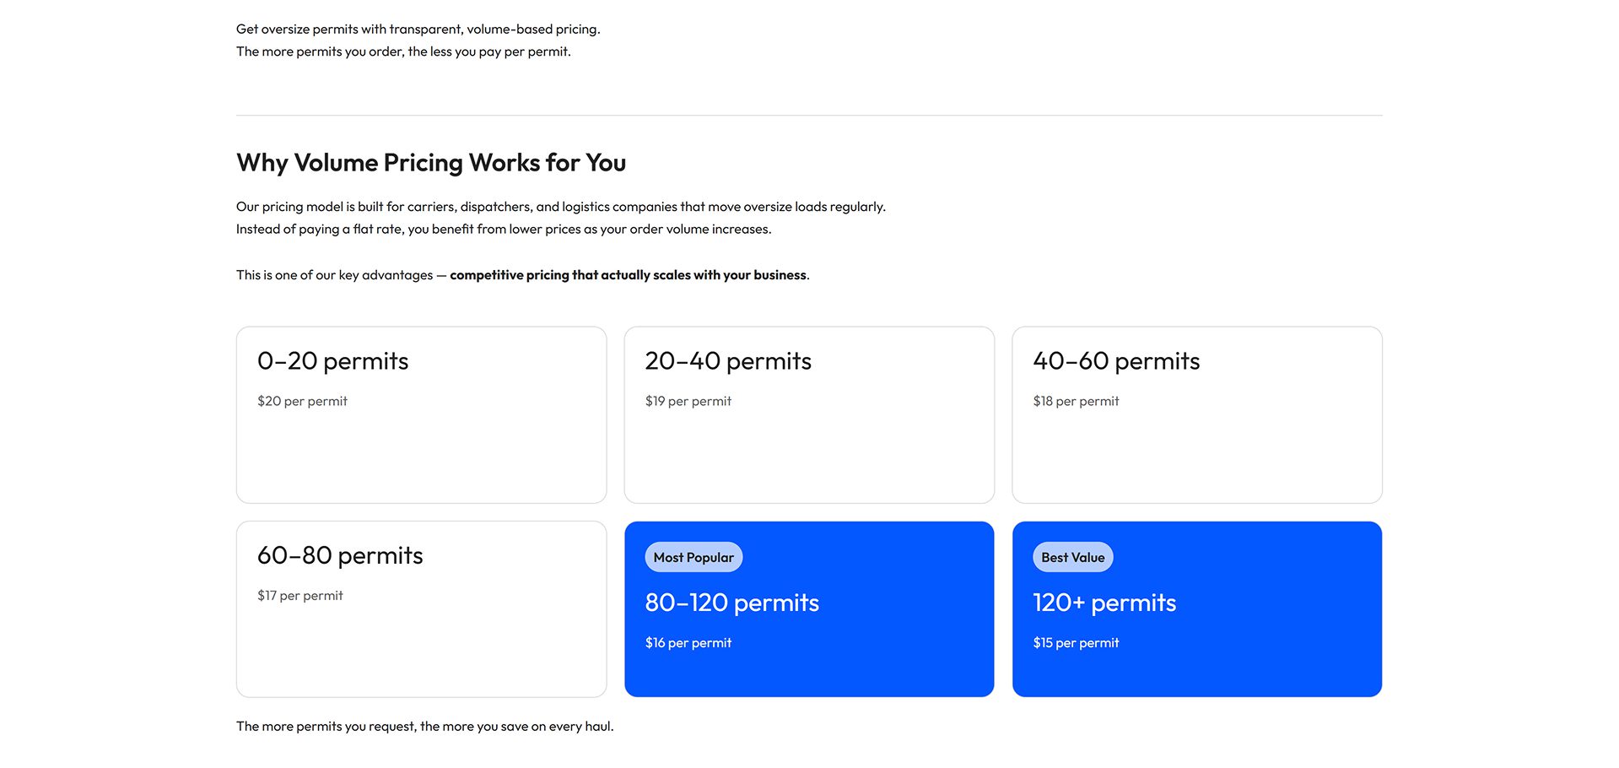The height and width of the screenshot is (768, 1619).
Task: Choose the 120+ permits tier heading
Action: coord(1104,603)
